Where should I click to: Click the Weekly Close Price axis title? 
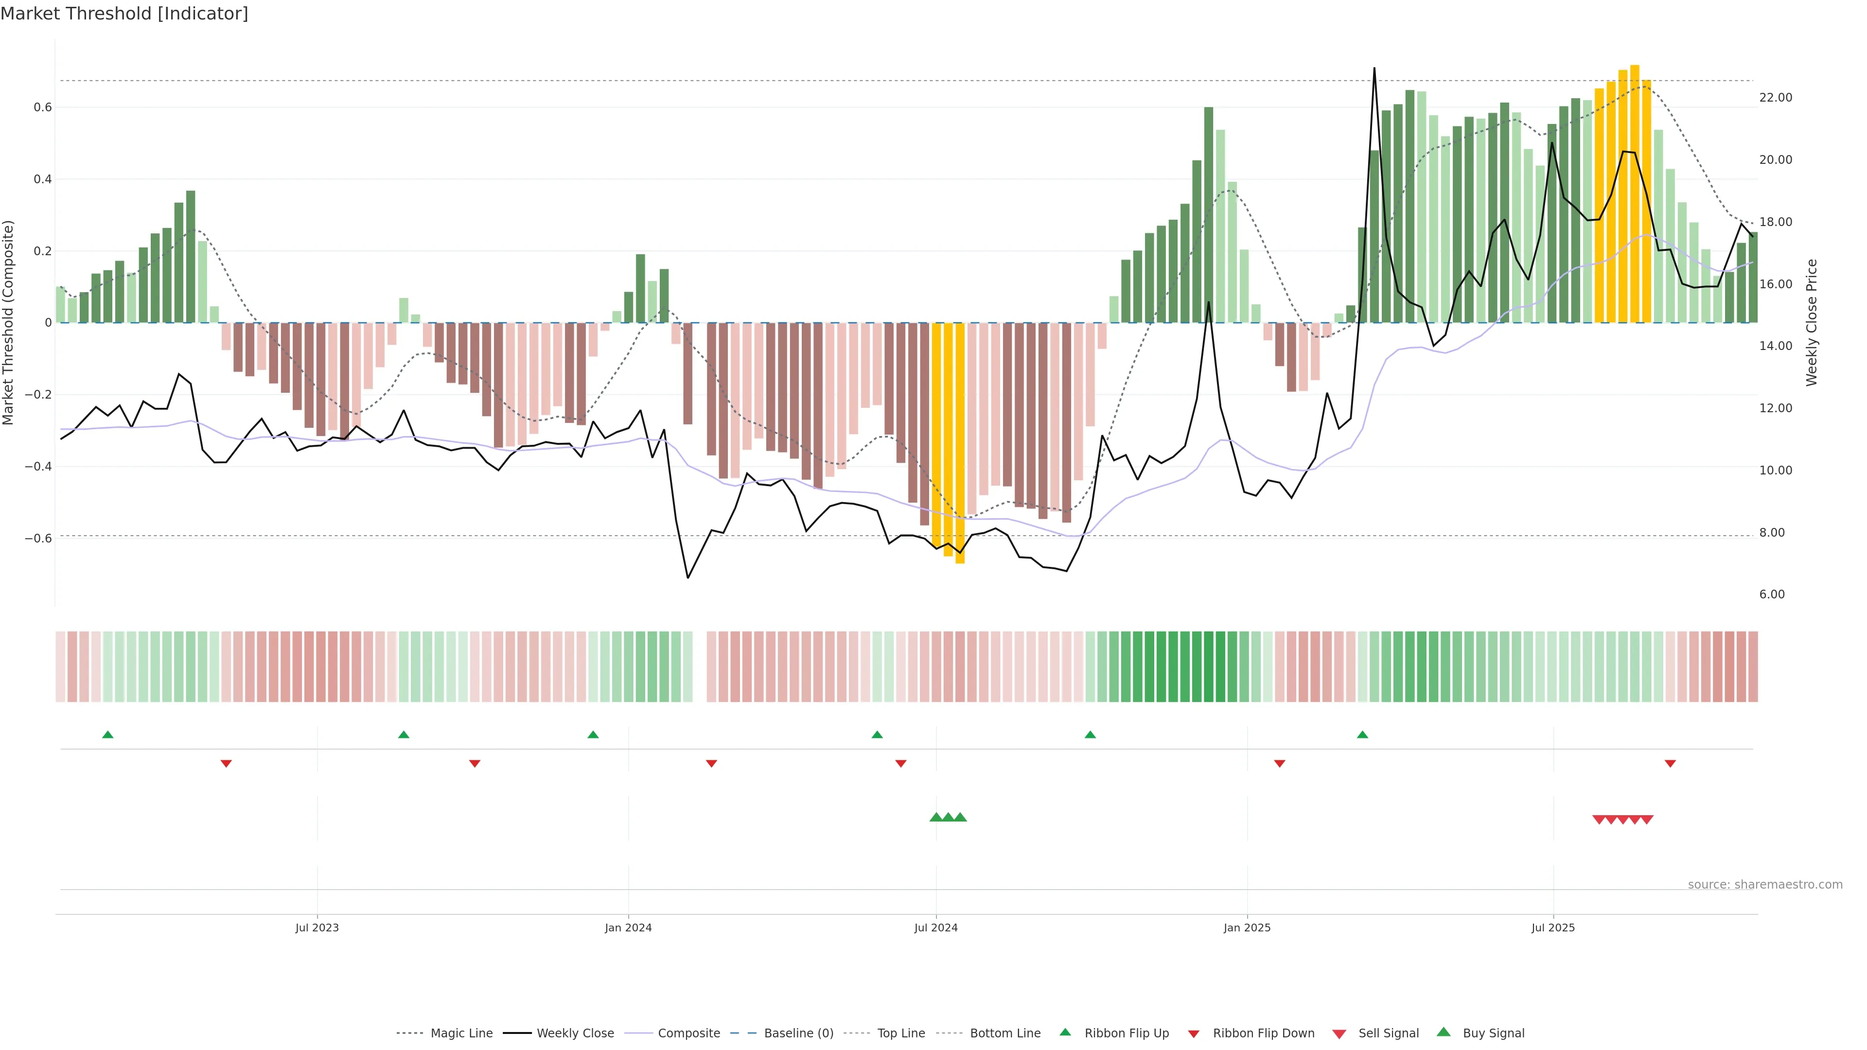(1811, 322)
